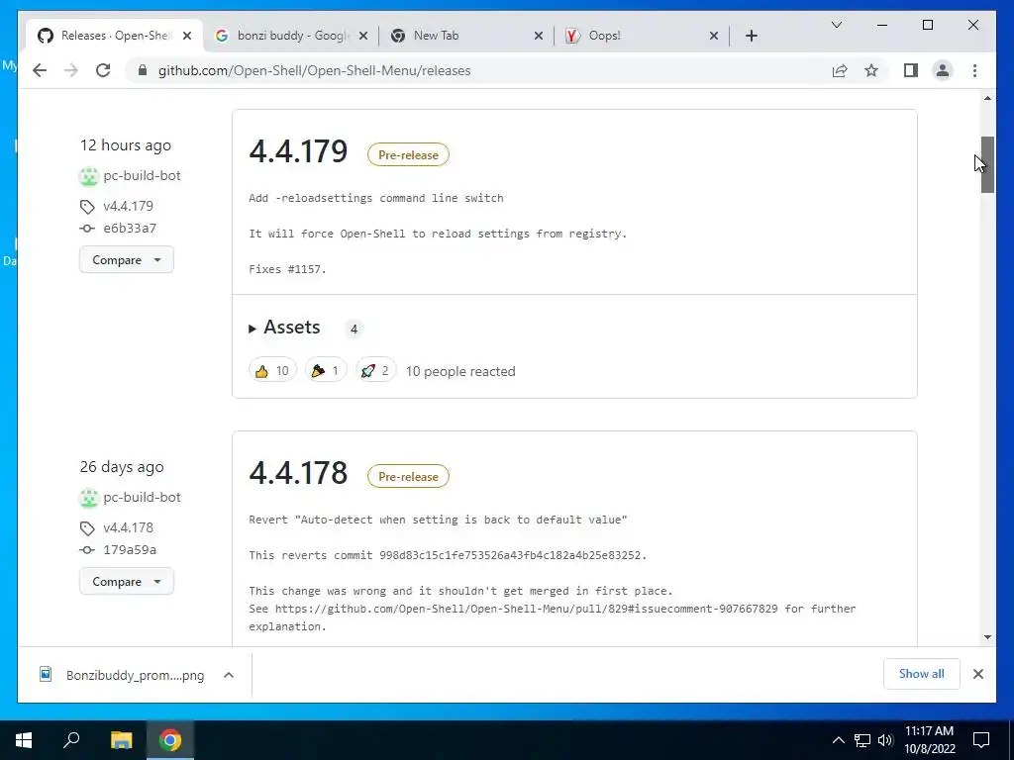Open the network tray icon
This screenshot has height=760, width=1014.
[862, 740]
